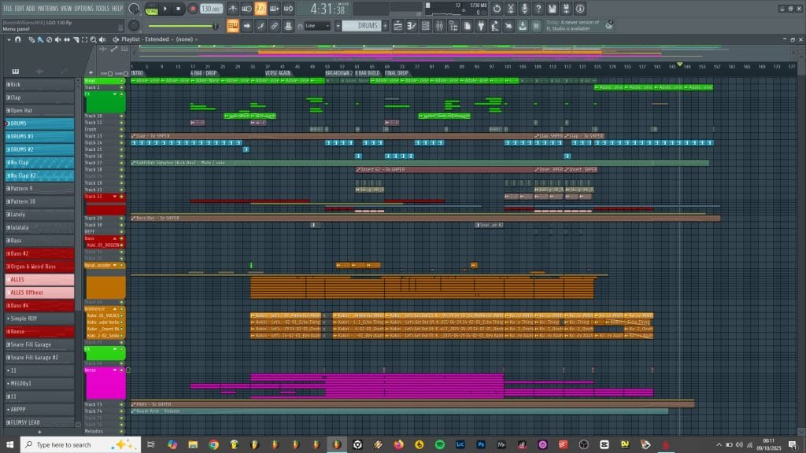This screenshot has width=806, height=453.
Task: Open the Channel rack icon
Action: coord(425,26)
